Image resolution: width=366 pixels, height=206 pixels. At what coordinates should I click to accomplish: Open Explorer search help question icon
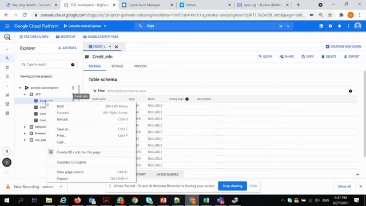click(x=73, y=65)
